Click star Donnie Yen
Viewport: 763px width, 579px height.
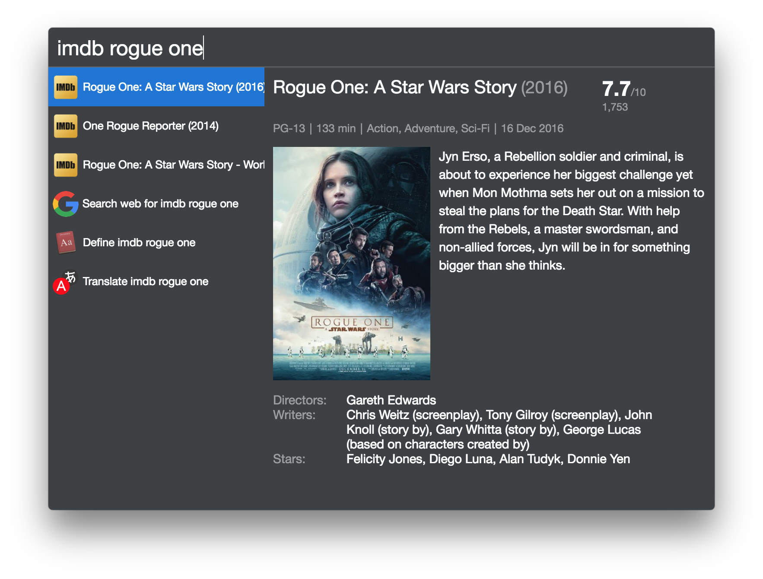[598, 459]
